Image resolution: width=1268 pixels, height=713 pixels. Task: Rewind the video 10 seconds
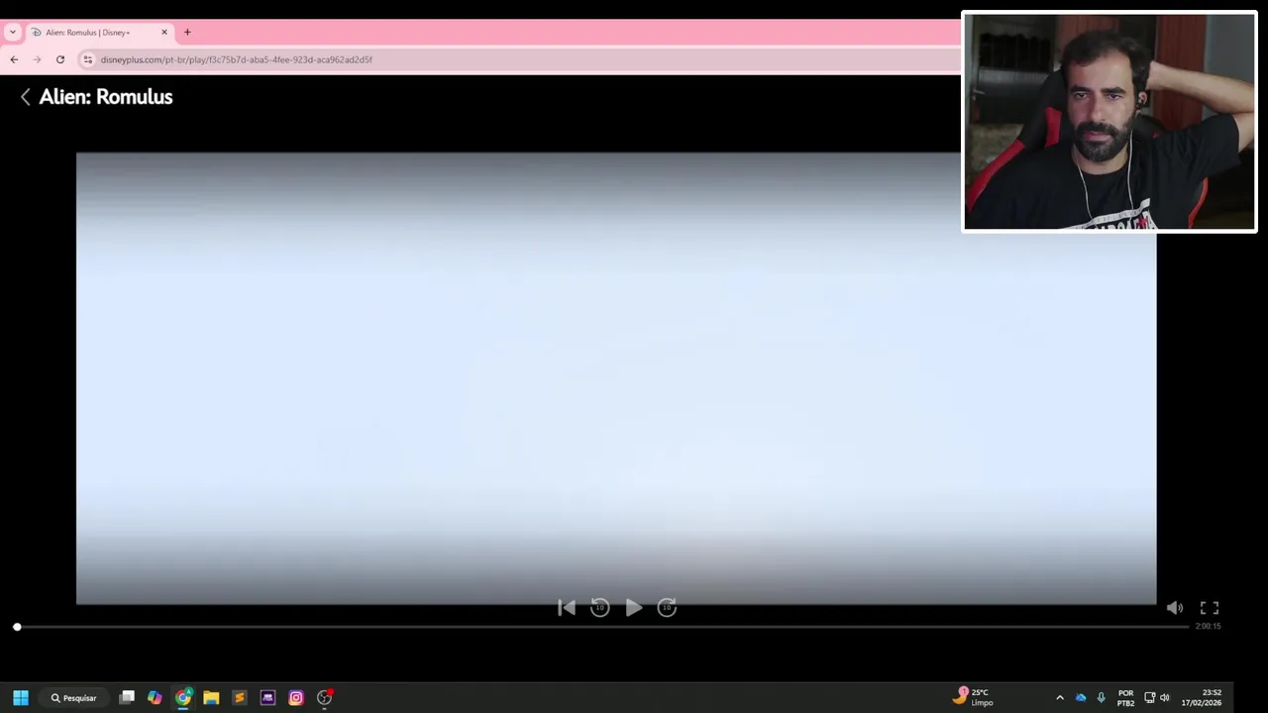click(600, 608)
